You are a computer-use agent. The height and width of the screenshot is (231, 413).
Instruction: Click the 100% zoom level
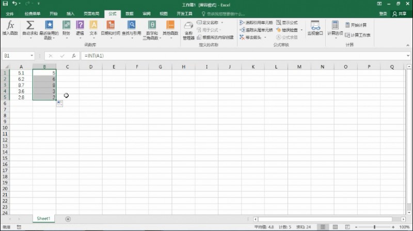click(404, 227)
